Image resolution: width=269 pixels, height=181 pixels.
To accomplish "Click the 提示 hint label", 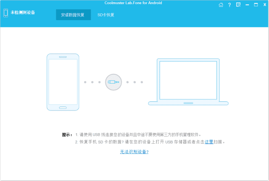I will pos(67,135).
